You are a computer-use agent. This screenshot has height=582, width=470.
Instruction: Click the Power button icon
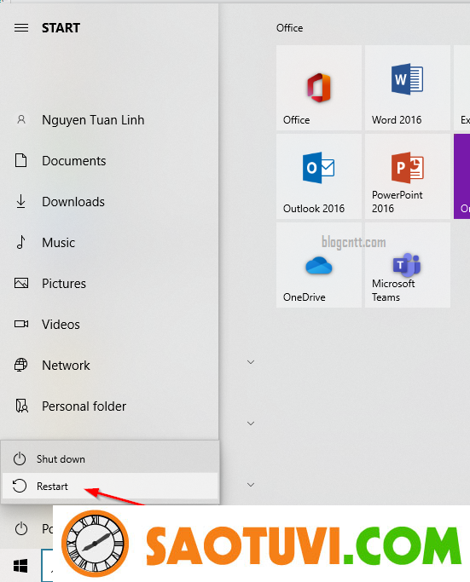tap(21, 528)
